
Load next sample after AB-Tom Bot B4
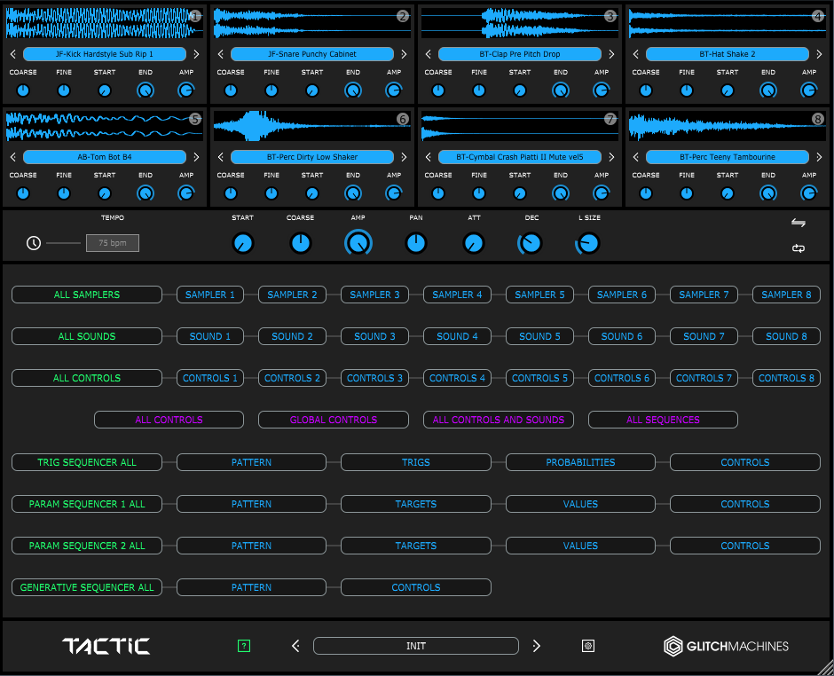pyautogui.click(x=196, y=157)
